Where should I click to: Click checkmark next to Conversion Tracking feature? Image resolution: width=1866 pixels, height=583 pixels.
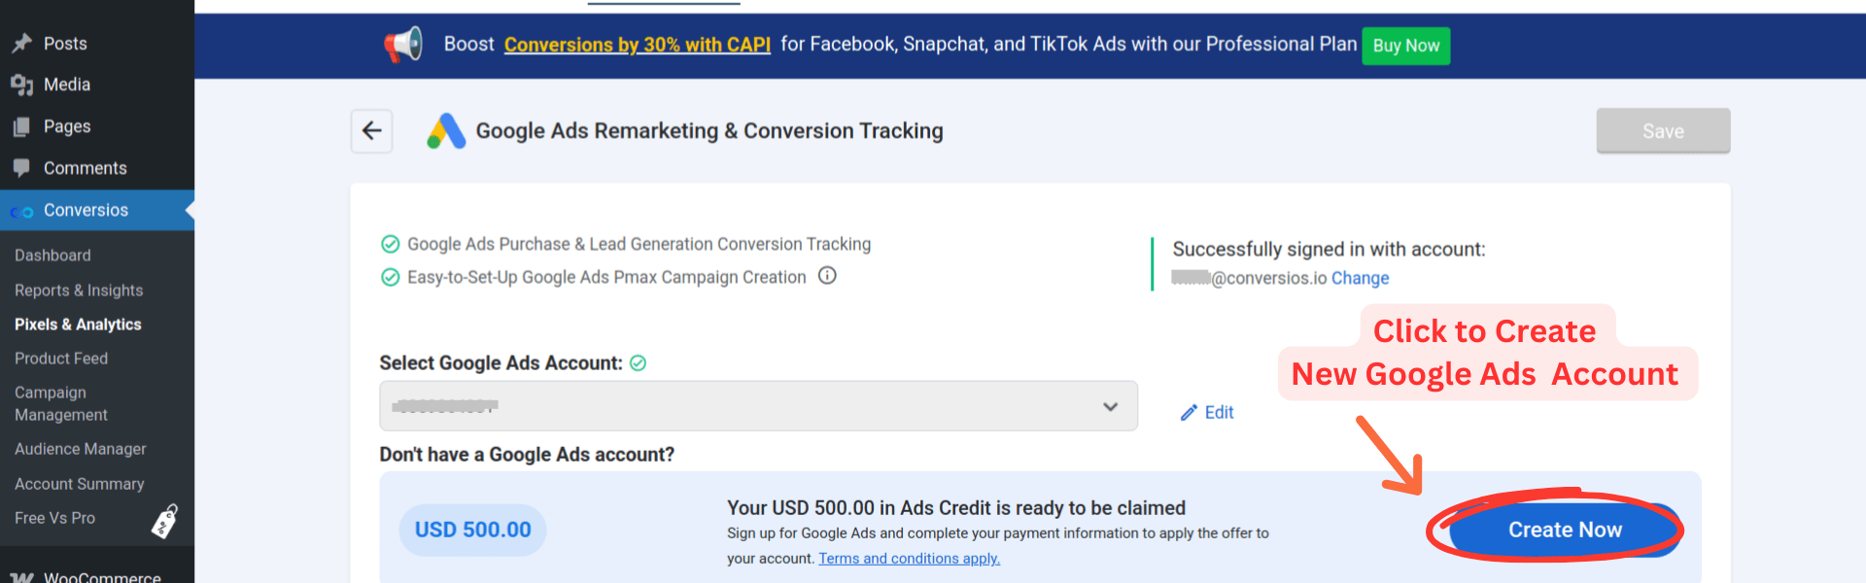(391, 244)
